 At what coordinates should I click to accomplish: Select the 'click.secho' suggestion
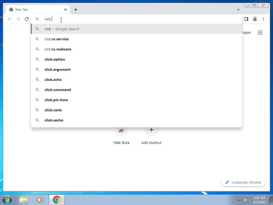pos(136,120)
